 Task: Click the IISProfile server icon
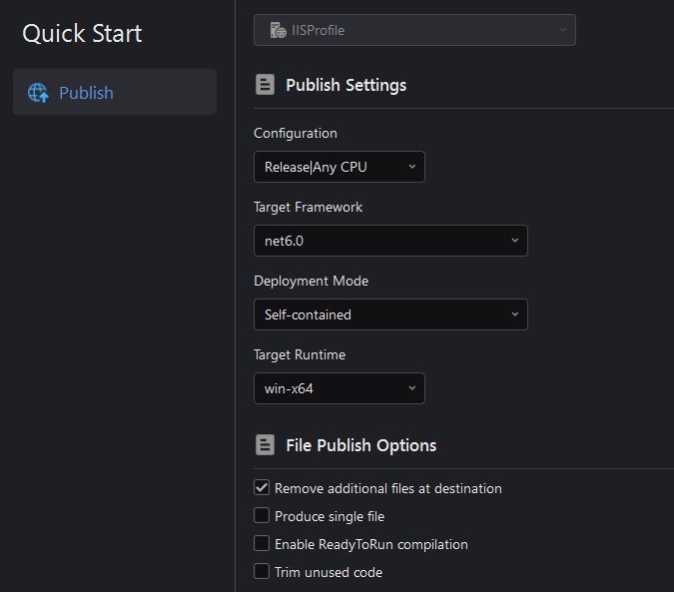point(279,30)
